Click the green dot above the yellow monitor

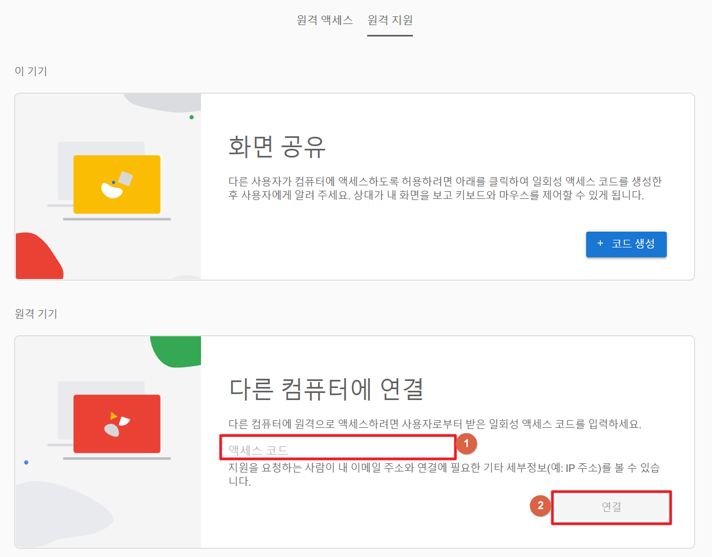(192, 117)
